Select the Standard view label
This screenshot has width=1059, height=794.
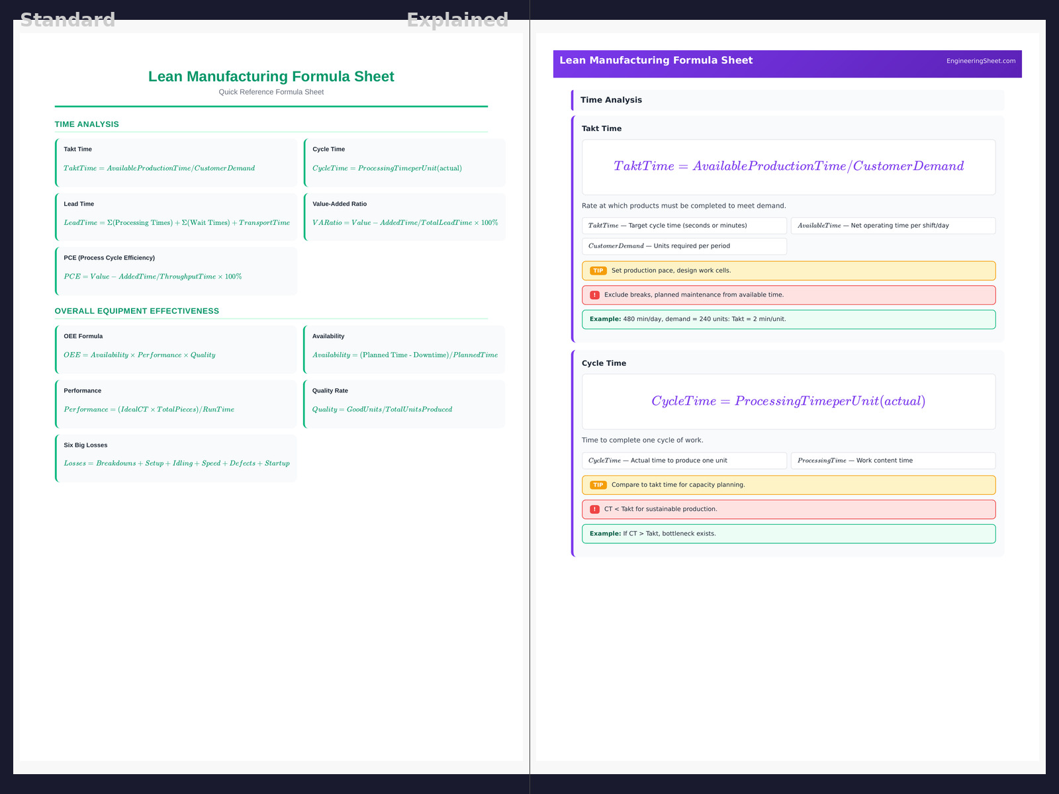pyautogui.click(x=68, y=20)
